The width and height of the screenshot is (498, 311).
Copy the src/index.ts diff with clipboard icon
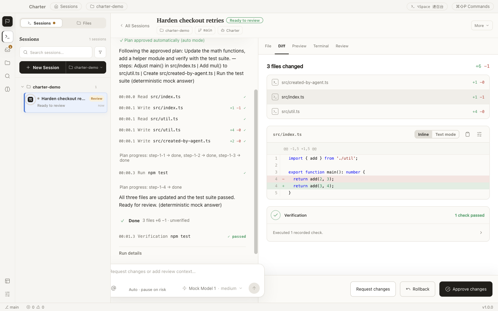click(468, 134)
